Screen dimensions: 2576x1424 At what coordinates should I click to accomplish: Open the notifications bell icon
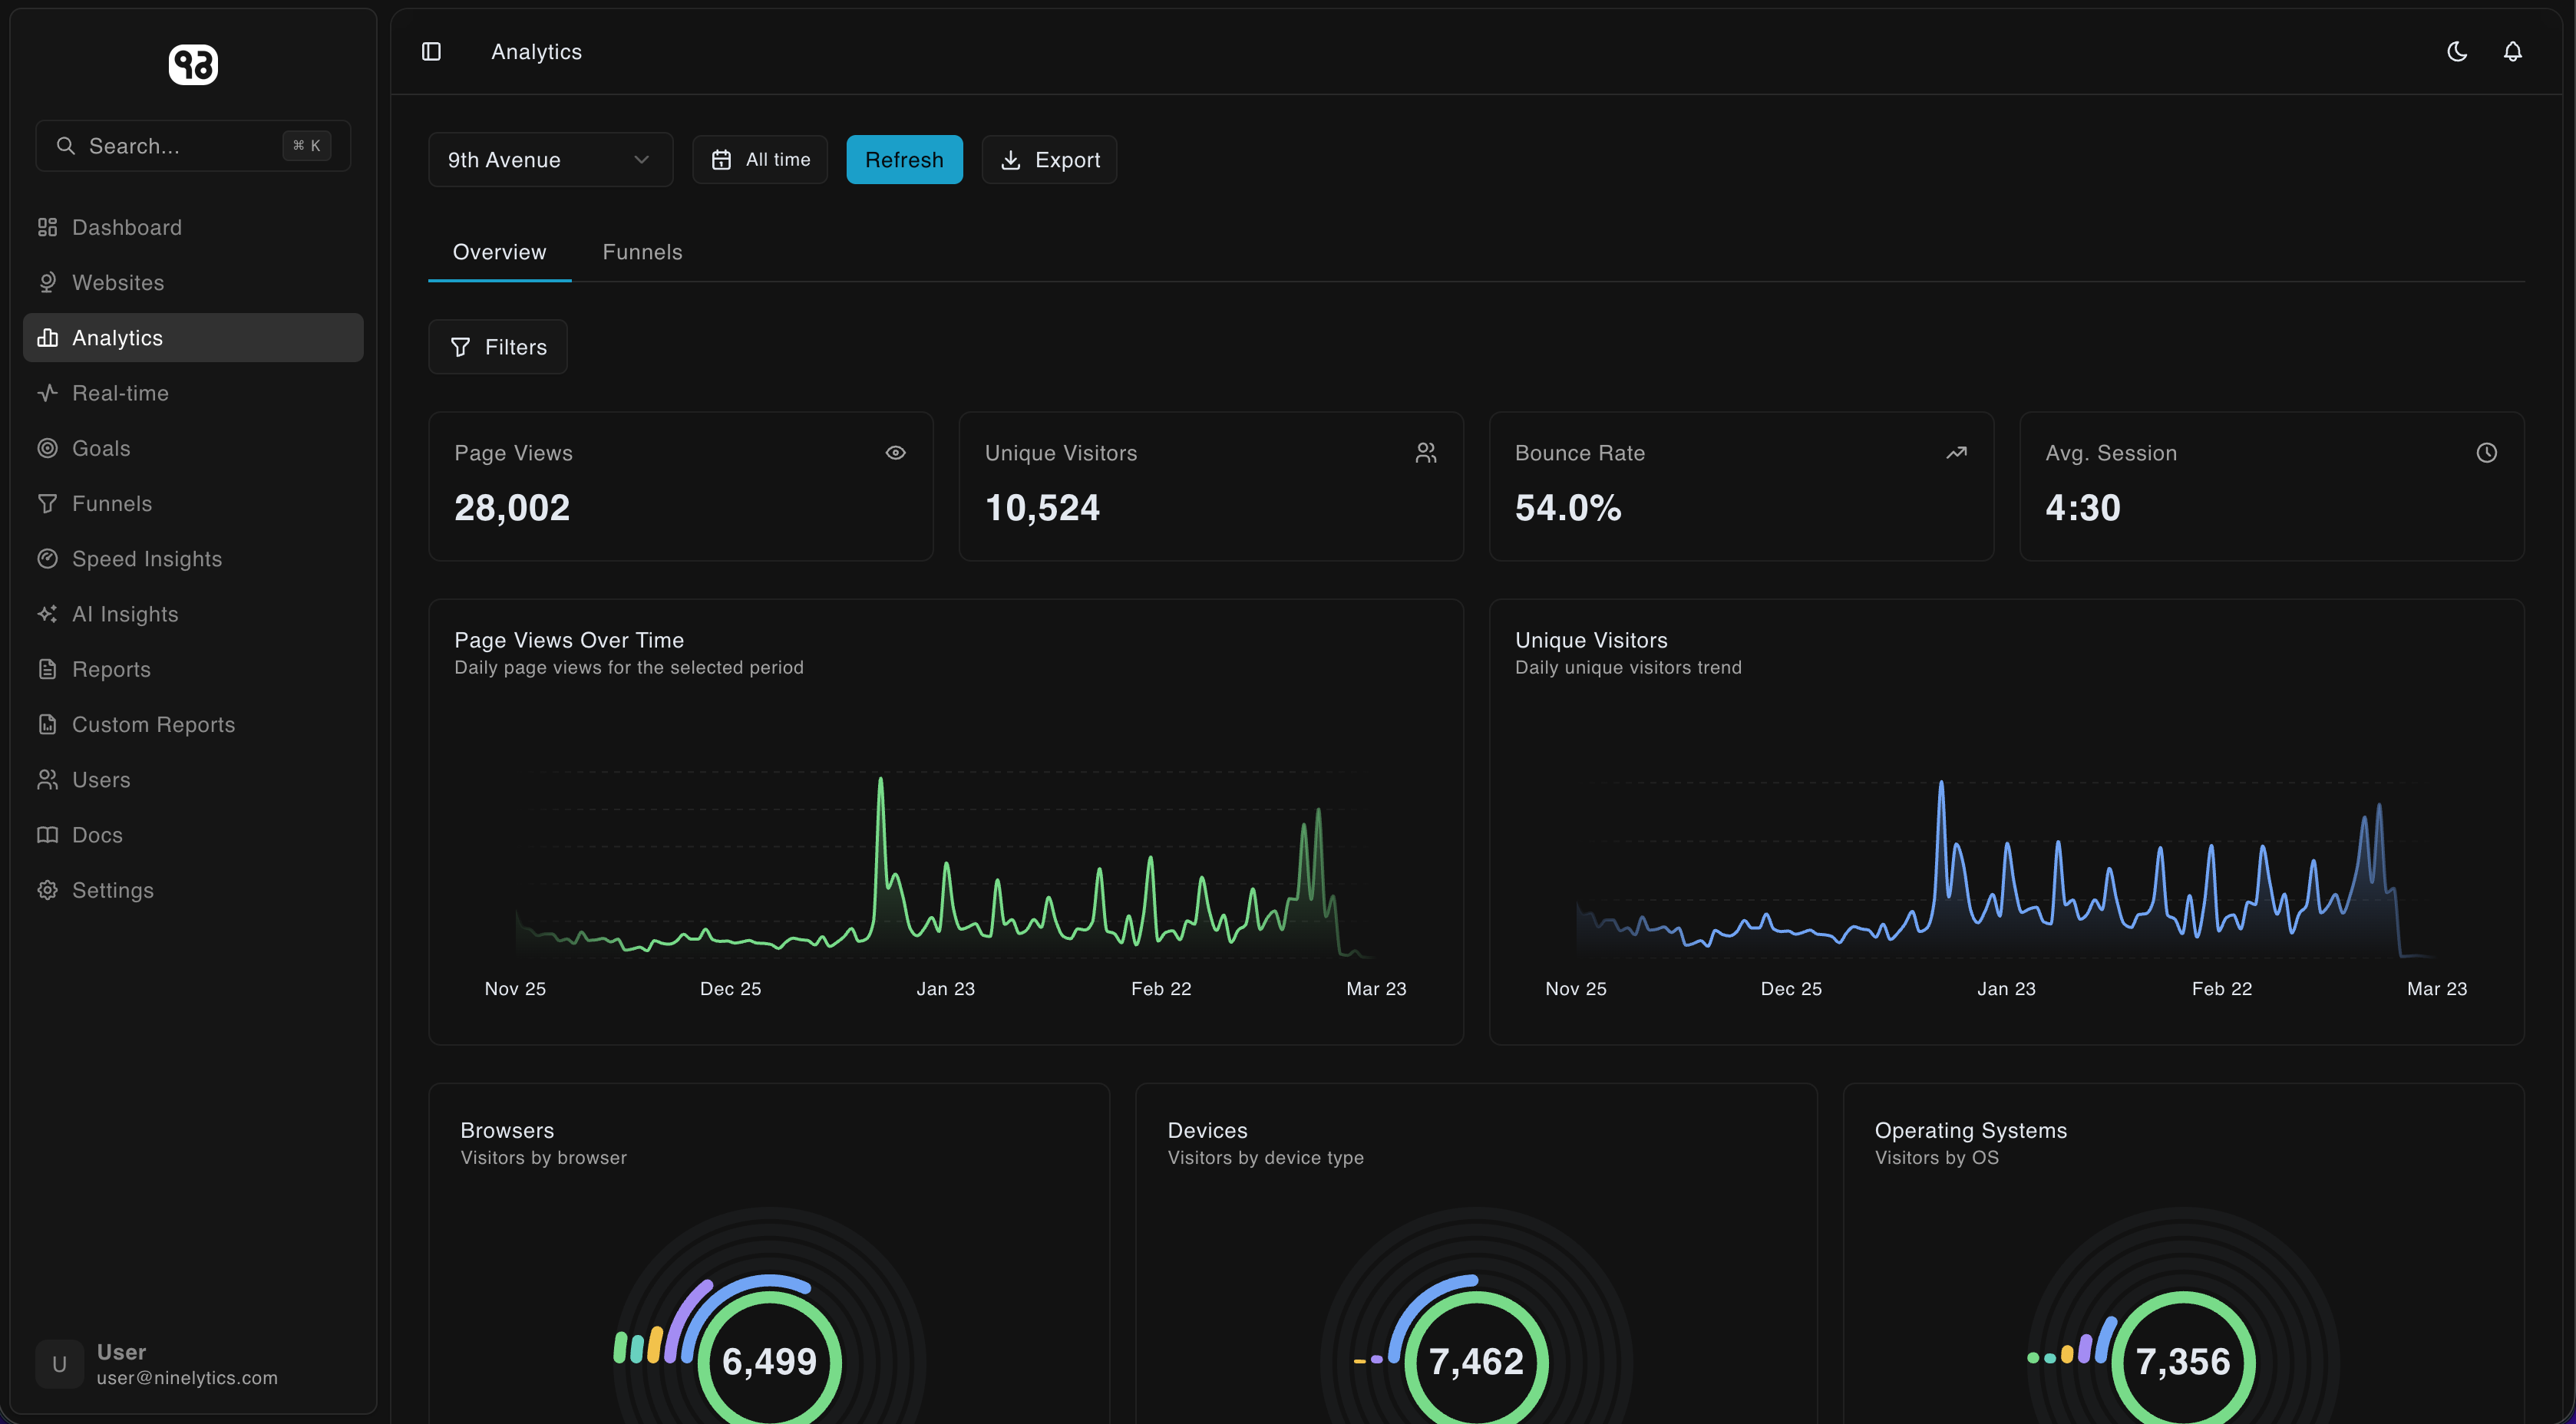coord(2512,52)
